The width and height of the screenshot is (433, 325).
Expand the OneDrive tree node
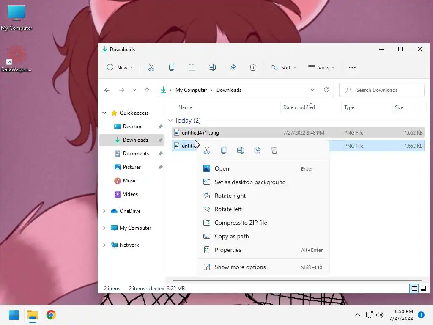(104, 211)
